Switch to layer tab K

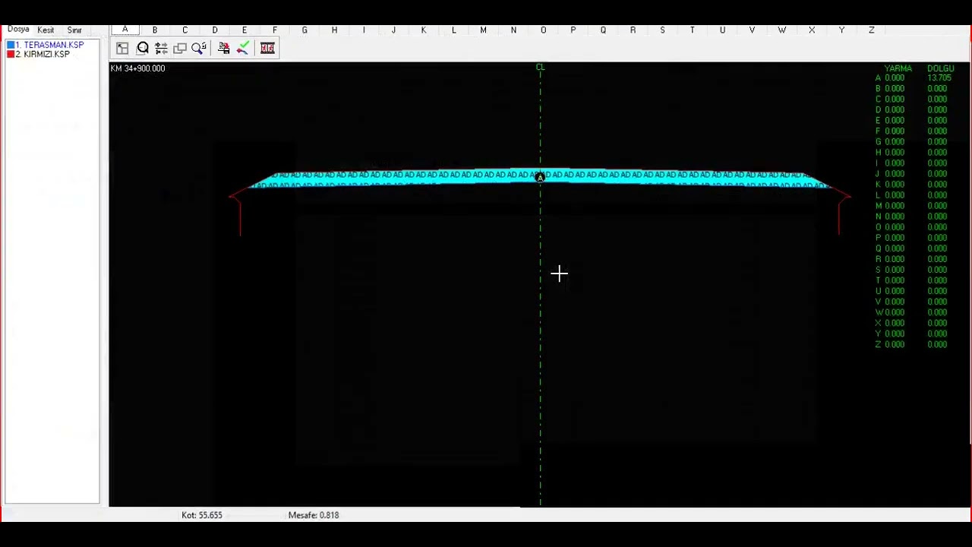click(424, 30)
